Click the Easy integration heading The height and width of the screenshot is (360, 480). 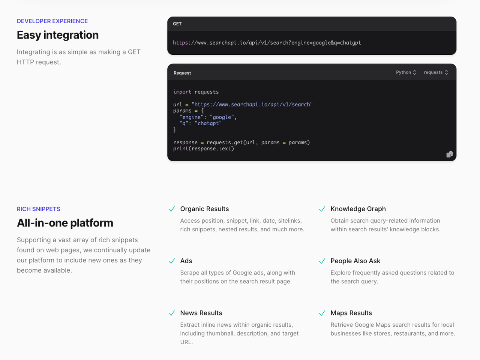pos(58,35)
